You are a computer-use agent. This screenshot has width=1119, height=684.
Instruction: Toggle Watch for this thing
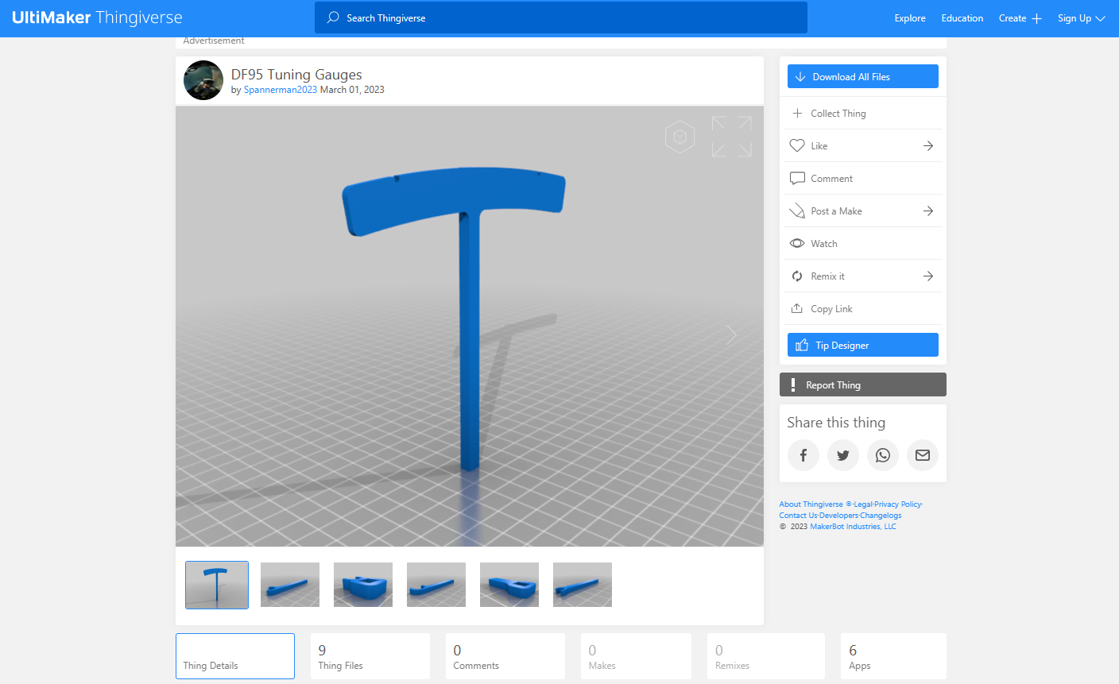click(x=823, y=244)
